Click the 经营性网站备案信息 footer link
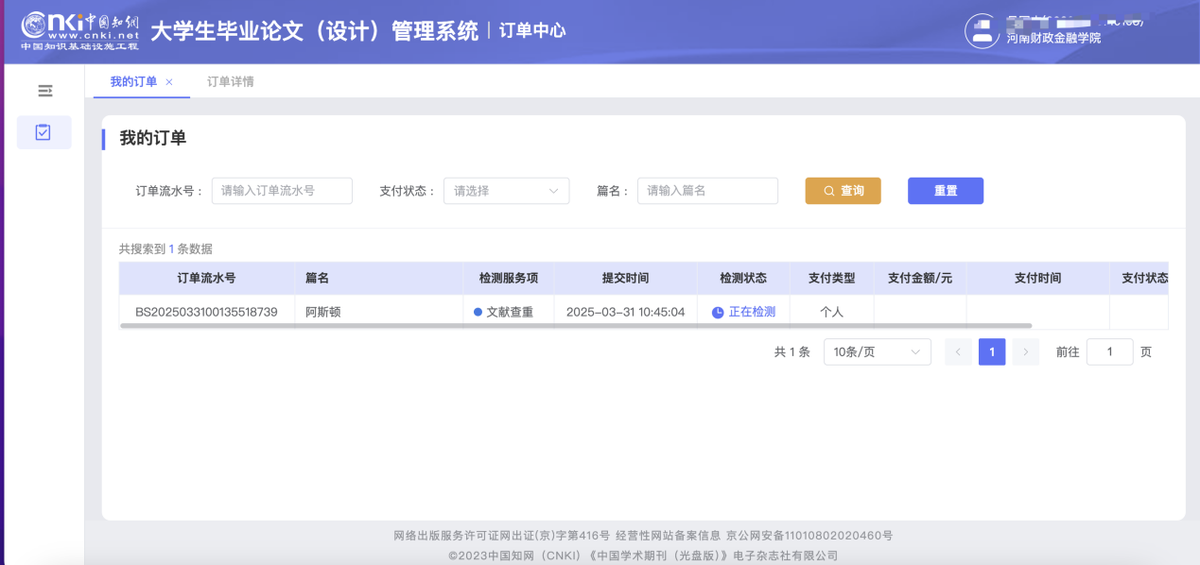1200x565 pixels. (668, 536)
